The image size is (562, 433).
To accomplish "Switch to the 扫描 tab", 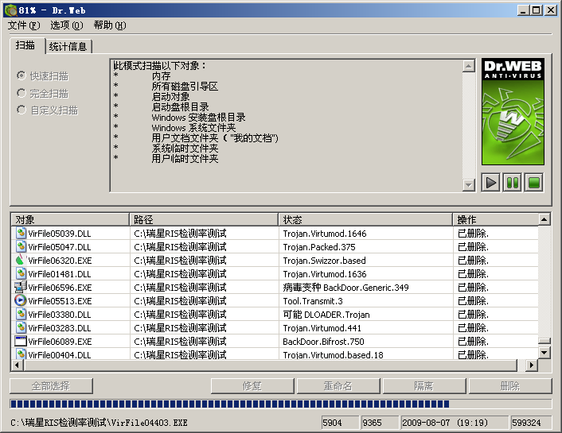I will pos(27,46).
